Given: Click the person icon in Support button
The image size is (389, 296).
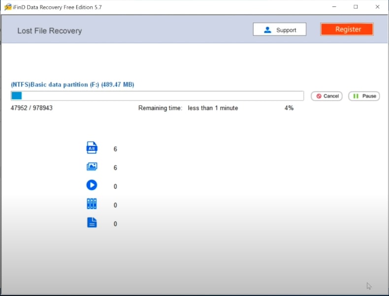Looking at the screenshot, I should (x=268, y=30).
